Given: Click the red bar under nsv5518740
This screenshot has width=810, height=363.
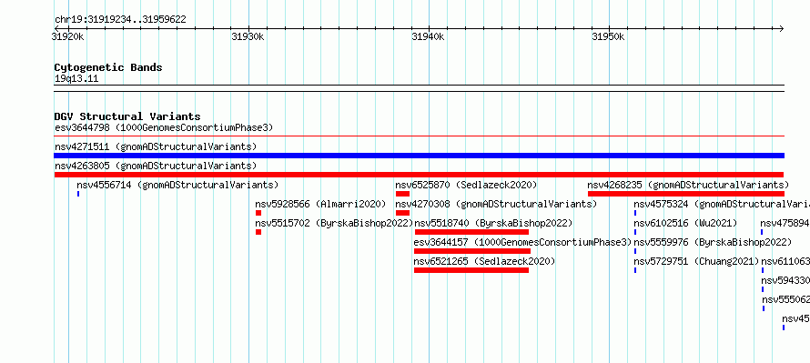Looking at the screenshot, I should coord(471,232).
